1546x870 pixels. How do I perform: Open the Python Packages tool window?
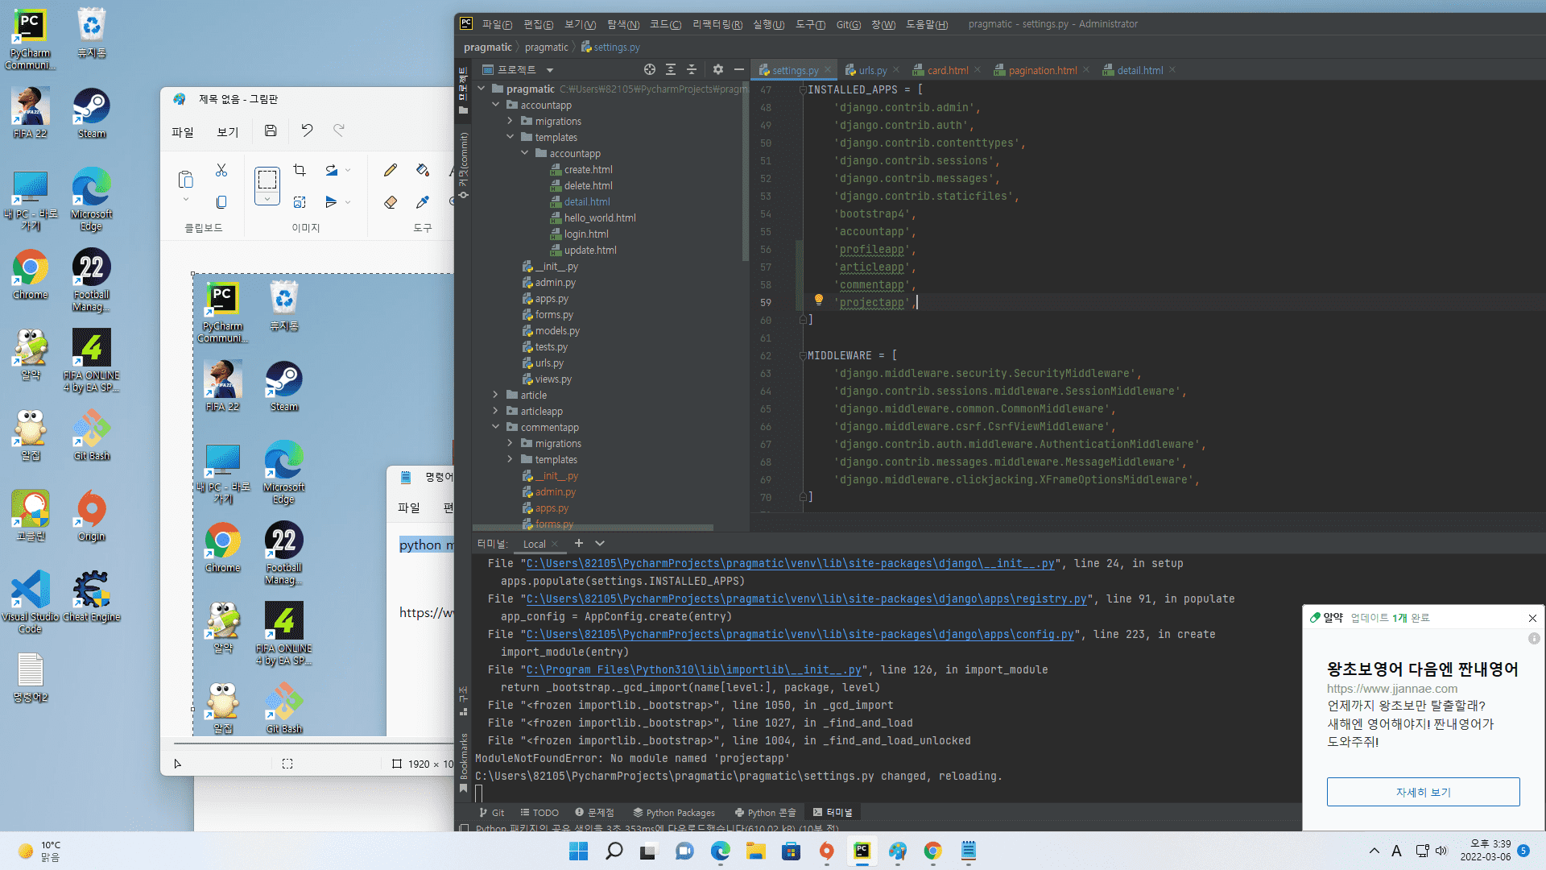click(x=674, y=812)
